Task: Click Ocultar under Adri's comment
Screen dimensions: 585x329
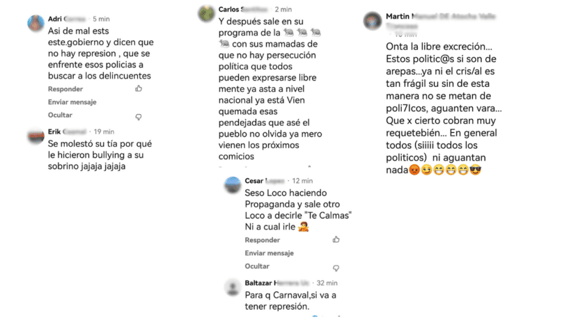Action: pyautogui.click(x=60, y=115)
